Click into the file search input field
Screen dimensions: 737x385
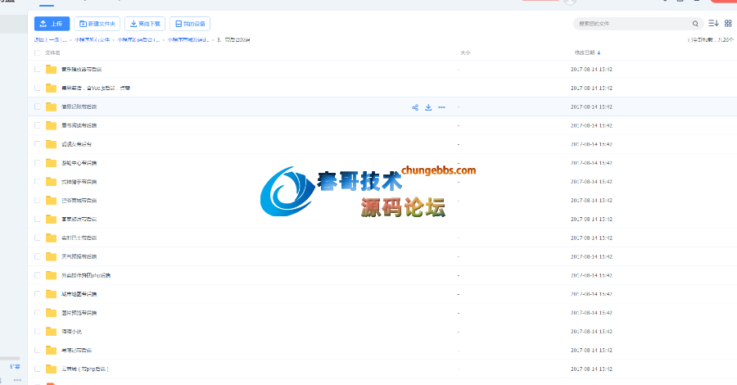pos(631,24)
